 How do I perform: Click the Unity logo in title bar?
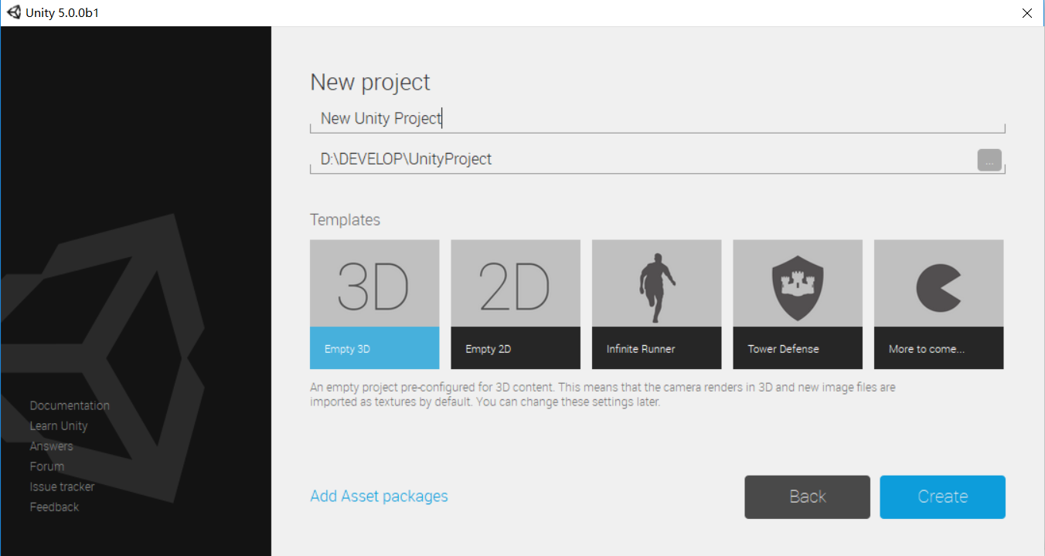click(14, 12)
